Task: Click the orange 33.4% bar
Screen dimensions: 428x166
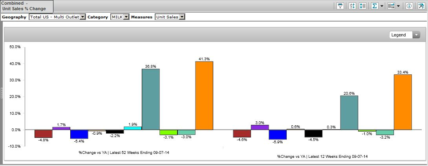Action: pyautogui.click(x=402, y=102)
